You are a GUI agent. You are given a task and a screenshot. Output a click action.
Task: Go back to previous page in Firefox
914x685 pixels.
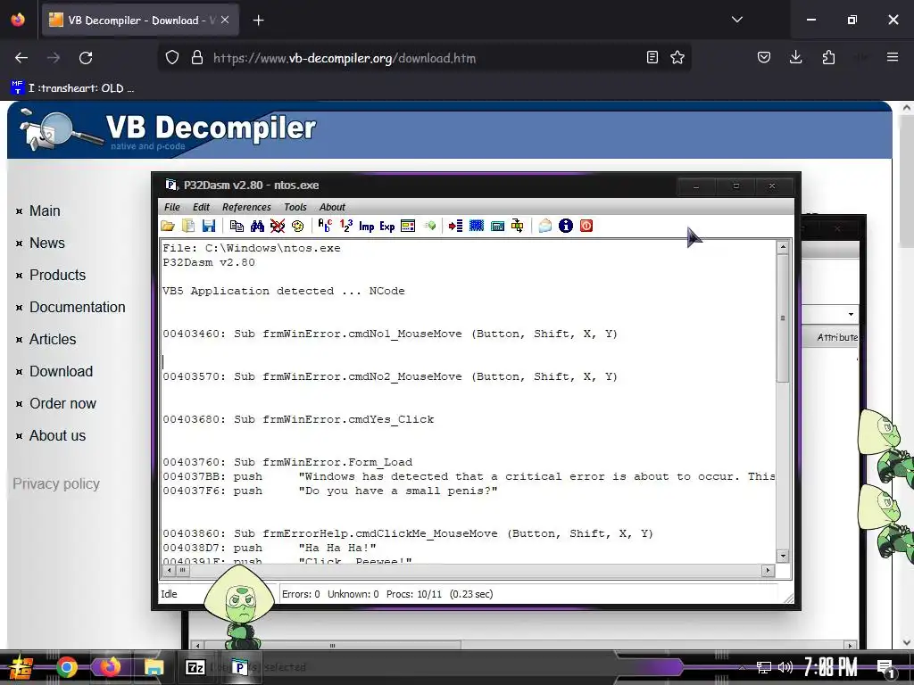[21, 58]
